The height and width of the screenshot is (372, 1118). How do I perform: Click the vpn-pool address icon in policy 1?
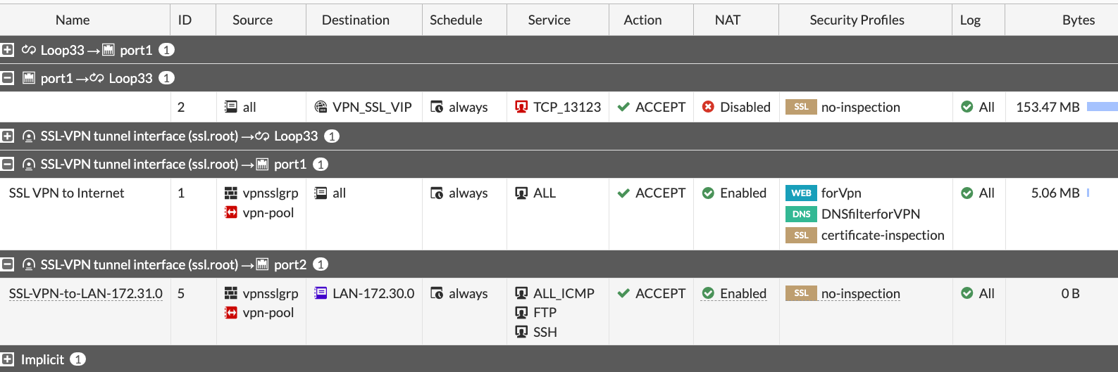[x=231, y=212]
